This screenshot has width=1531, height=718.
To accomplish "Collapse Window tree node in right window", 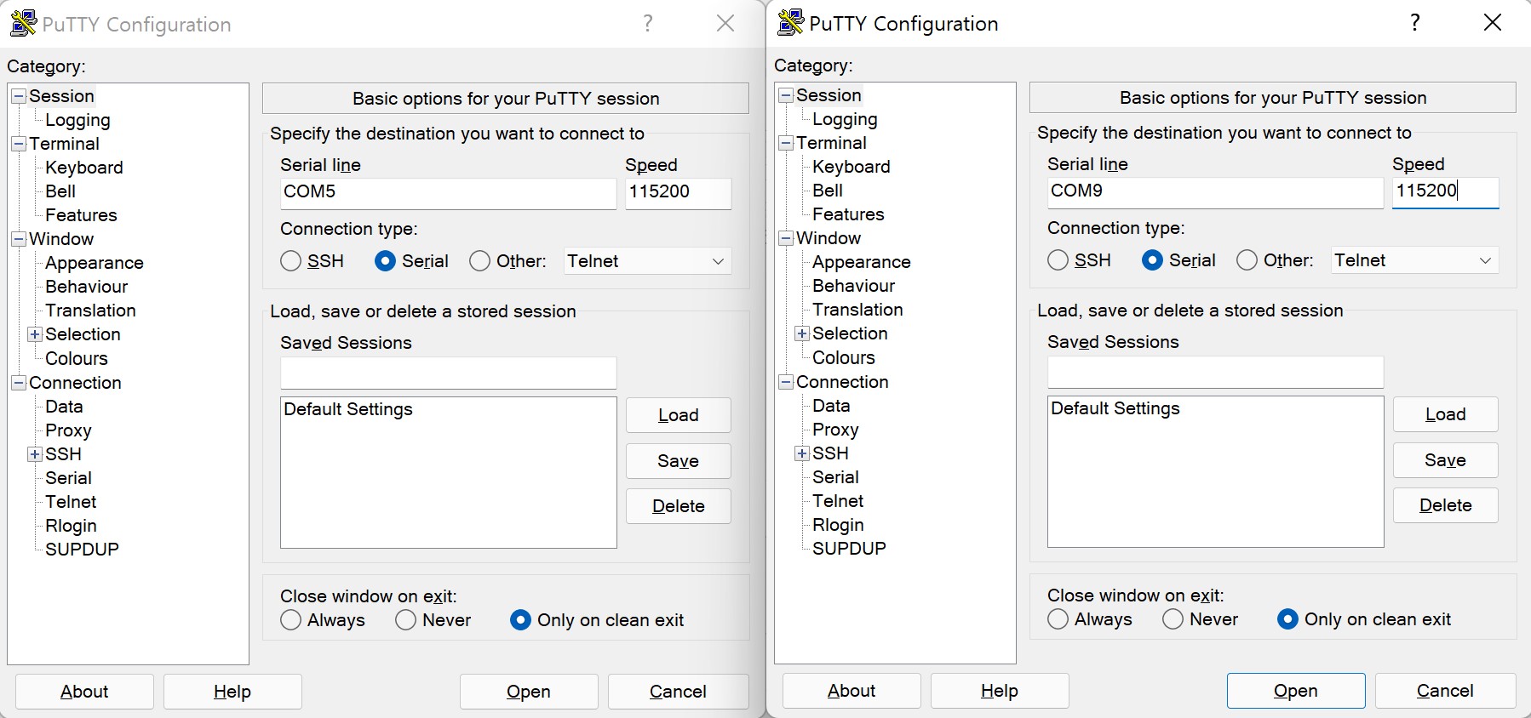I will click(786, 238).
